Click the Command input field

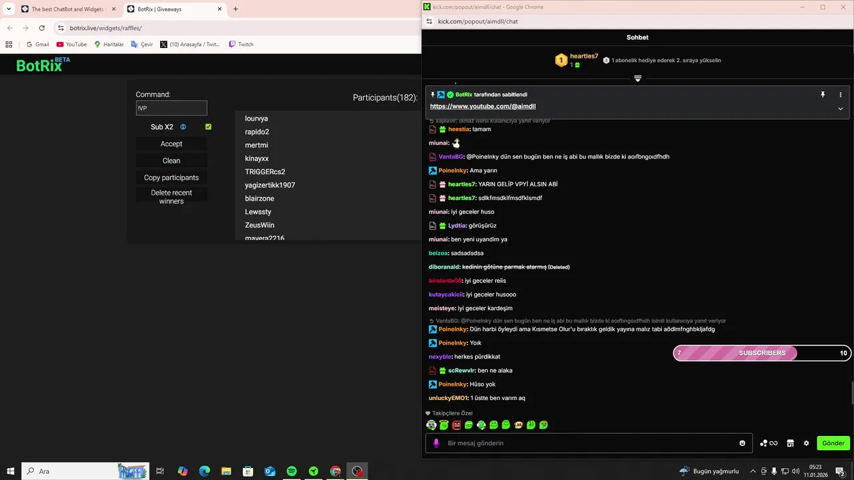(x=171, y=108)
